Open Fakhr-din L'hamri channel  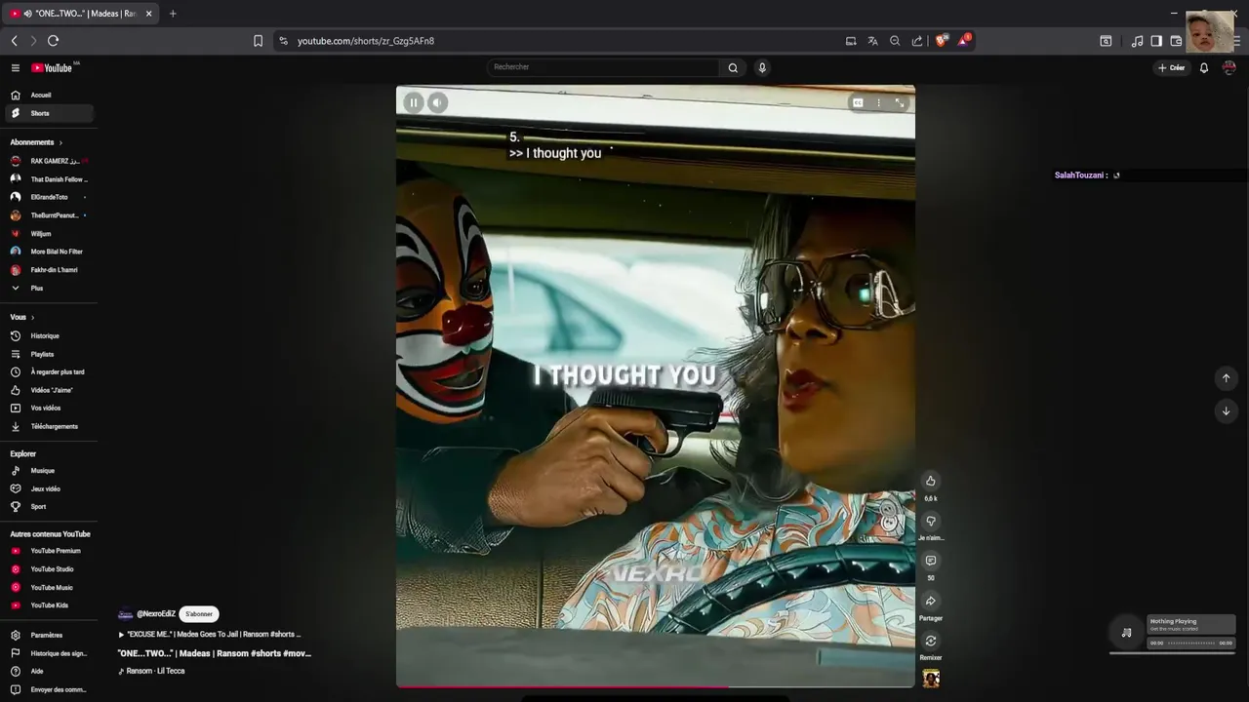pyautogui.click(x=49, y=270)
